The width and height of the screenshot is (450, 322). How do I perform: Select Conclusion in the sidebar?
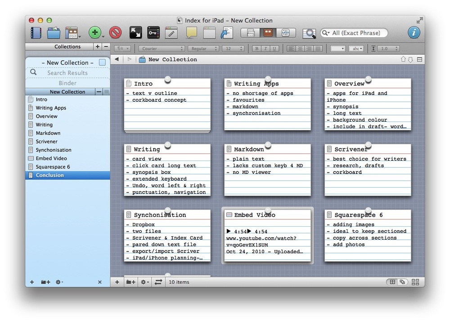(68, 175)
